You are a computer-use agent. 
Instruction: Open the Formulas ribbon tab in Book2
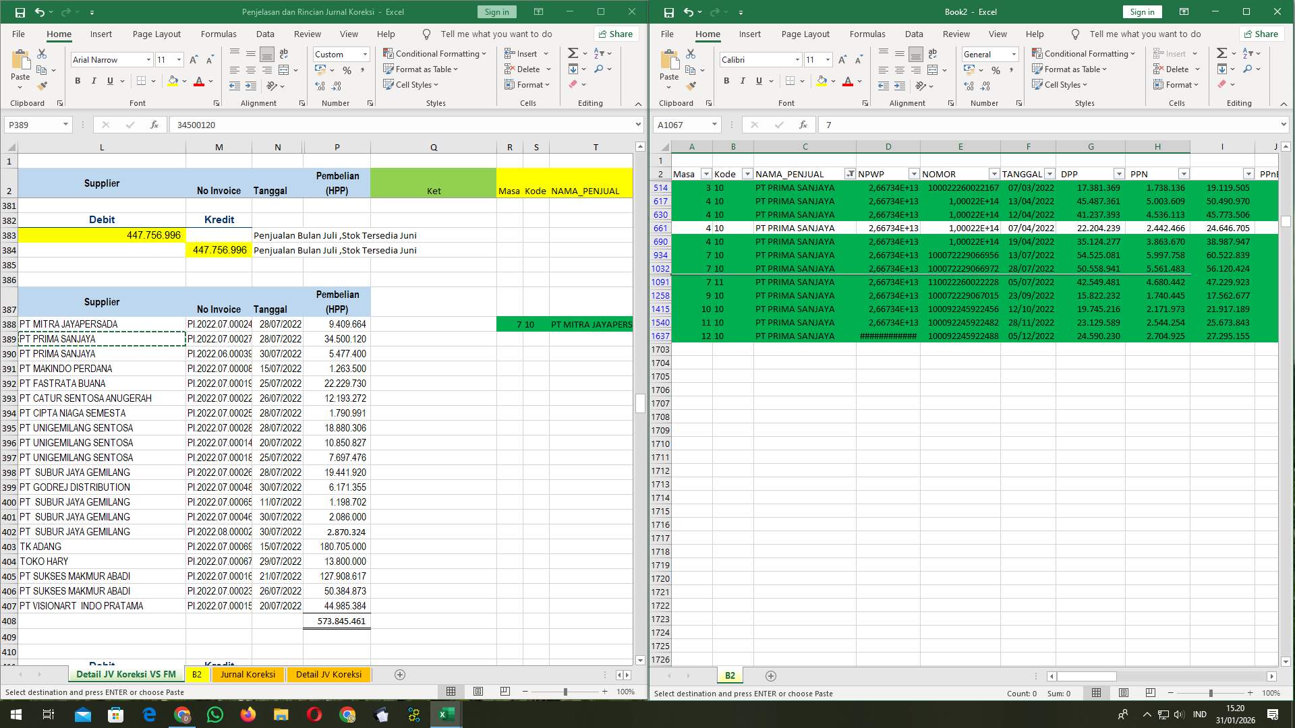(867, 34)
